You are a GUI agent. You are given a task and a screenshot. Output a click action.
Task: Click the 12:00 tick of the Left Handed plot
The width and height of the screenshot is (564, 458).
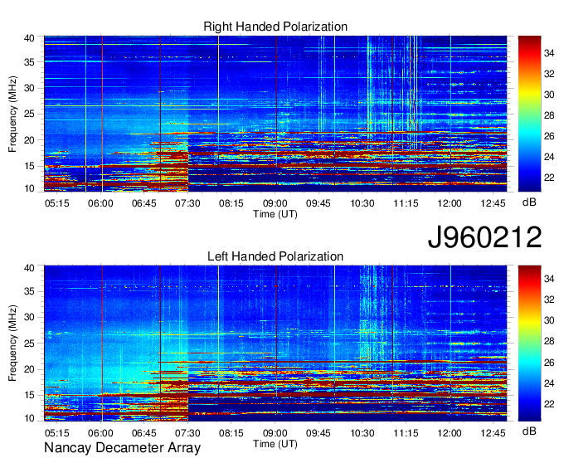click(x=450, y=432)
